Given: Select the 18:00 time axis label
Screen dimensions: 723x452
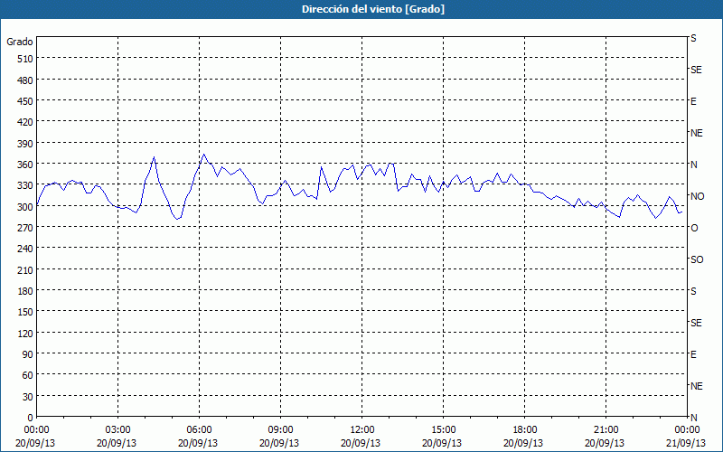Looking at the screenshot, I should [x=525, y=430].
